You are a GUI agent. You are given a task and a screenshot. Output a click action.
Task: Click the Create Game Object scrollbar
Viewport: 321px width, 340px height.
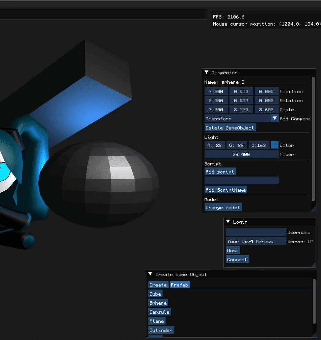click(x=314, y=301)
